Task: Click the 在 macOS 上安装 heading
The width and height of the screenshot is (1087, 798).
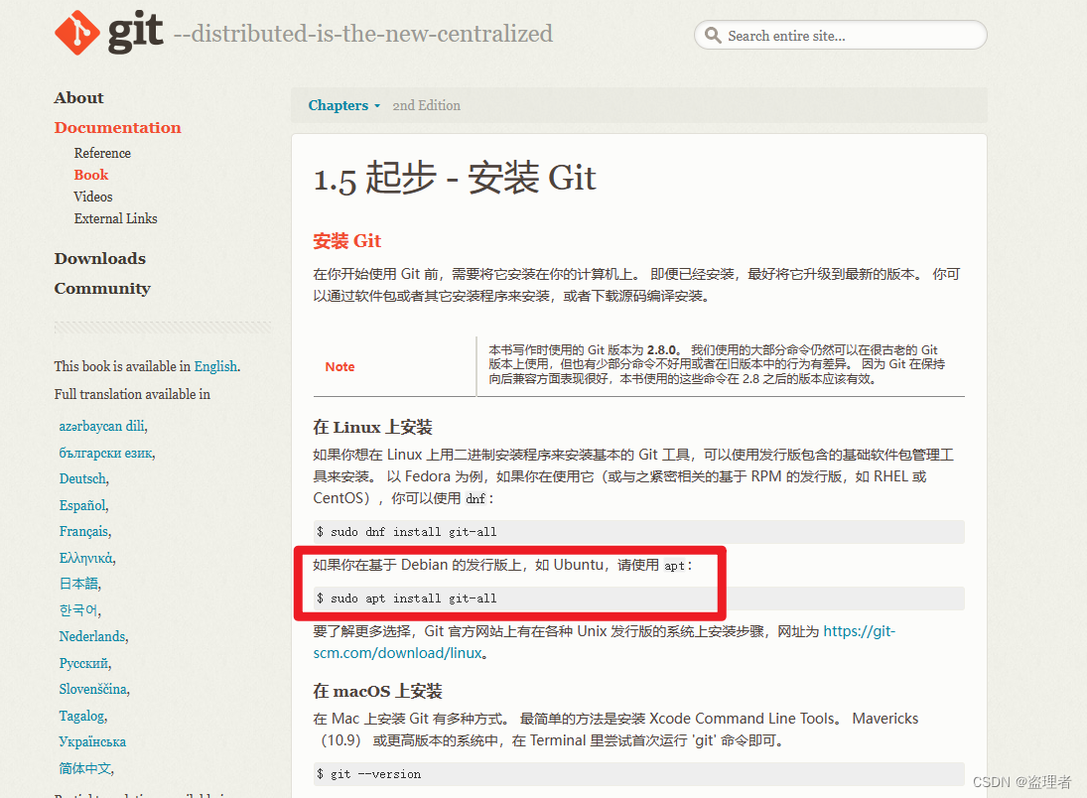Action: [x=377, y=691]
